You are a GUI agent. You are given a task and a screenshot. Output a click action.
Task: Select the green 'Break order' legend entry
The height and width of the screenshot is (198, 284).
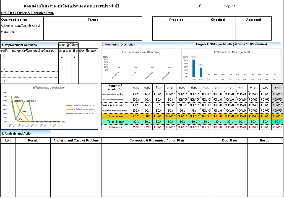coord(80,113)
